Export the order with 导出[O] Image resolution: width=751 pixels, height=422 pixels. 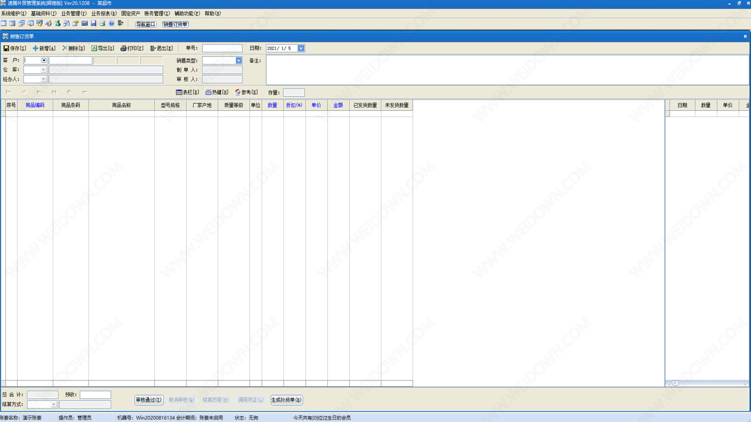click(x=103, y=48)
